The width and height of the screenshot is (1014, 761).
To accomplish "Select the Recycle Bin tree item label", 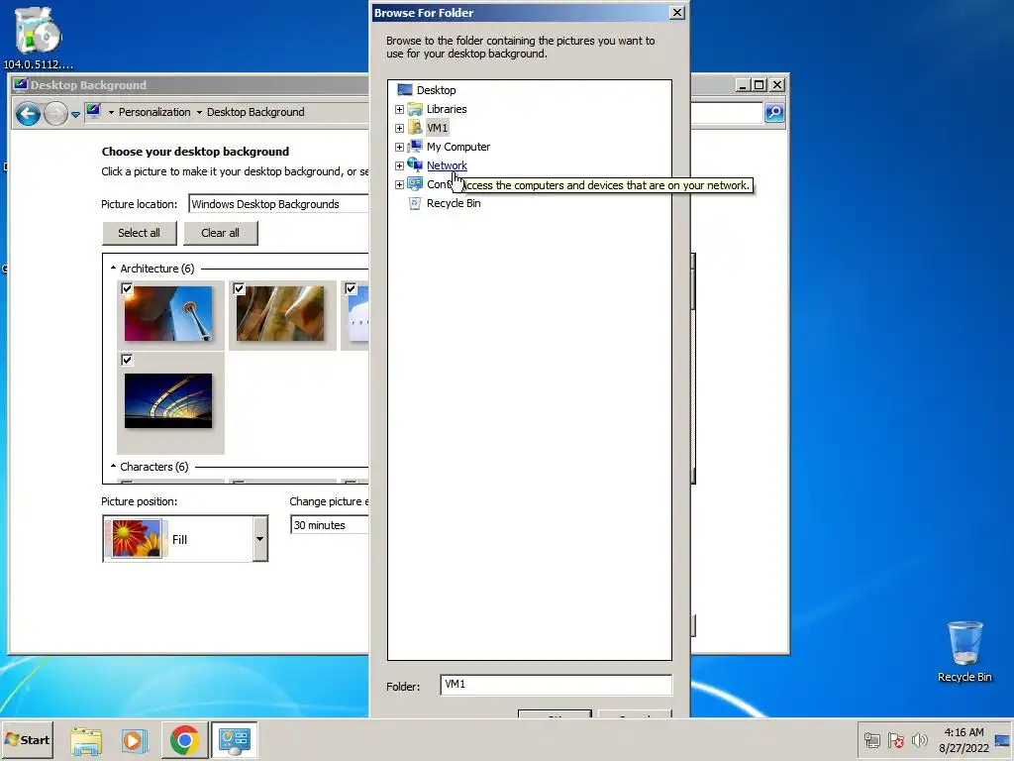I will point(454,203).
